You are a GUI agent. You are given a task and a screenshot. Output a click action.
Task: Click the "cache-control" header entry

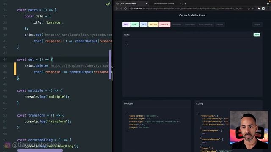pos(143,116)
